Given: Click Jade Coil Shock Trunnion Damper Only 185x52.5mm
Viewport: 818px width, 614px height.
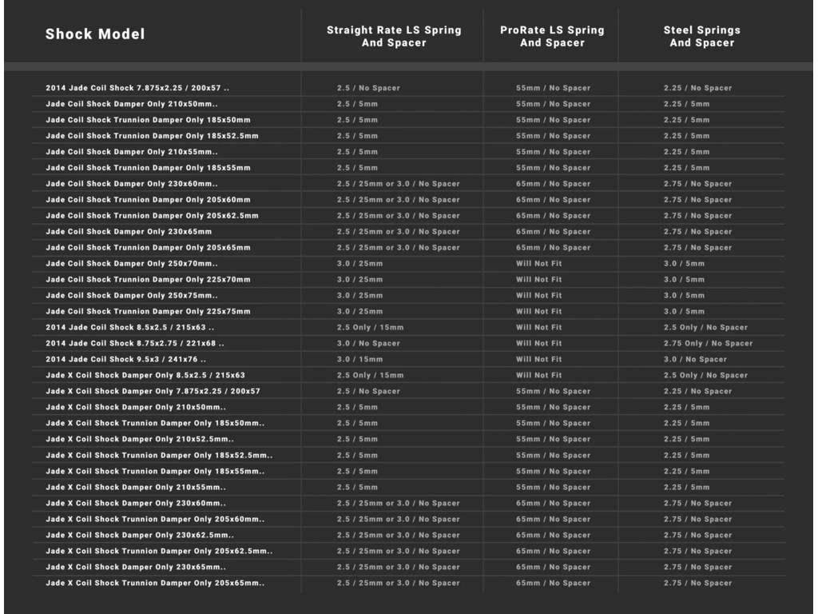Looking at the screenshot, I should [x=152, y=136].
